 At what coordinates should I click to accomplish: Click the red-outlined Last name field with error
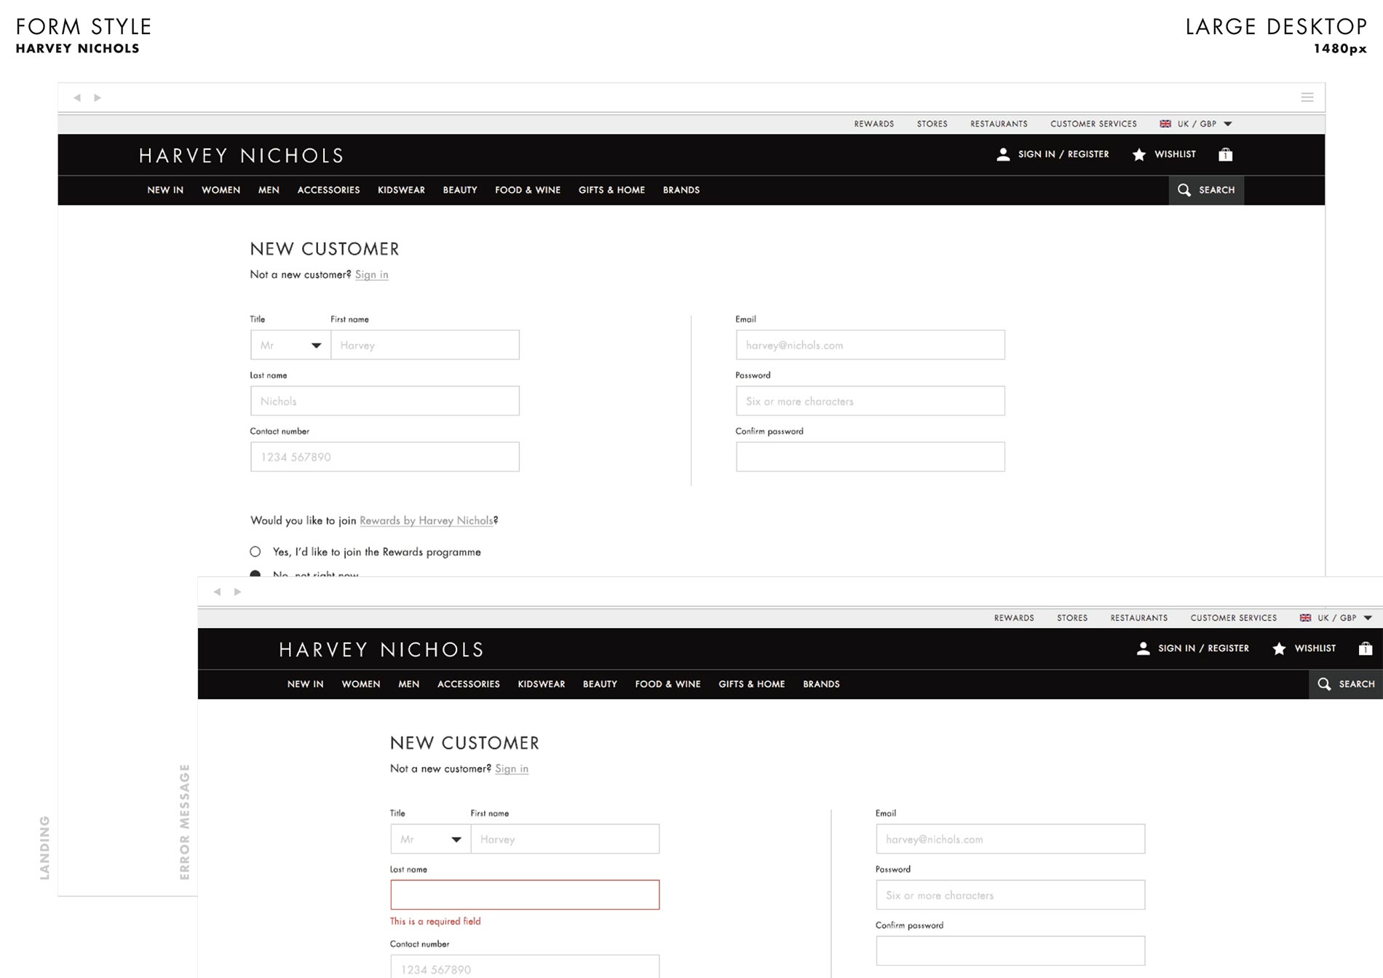point(525,895)
